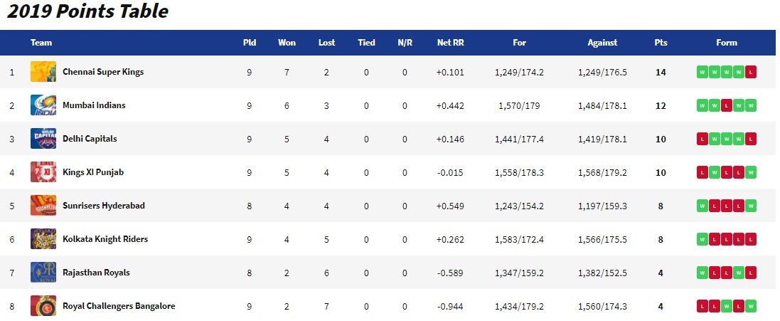Sort table by Pts column header

point(661,43)
